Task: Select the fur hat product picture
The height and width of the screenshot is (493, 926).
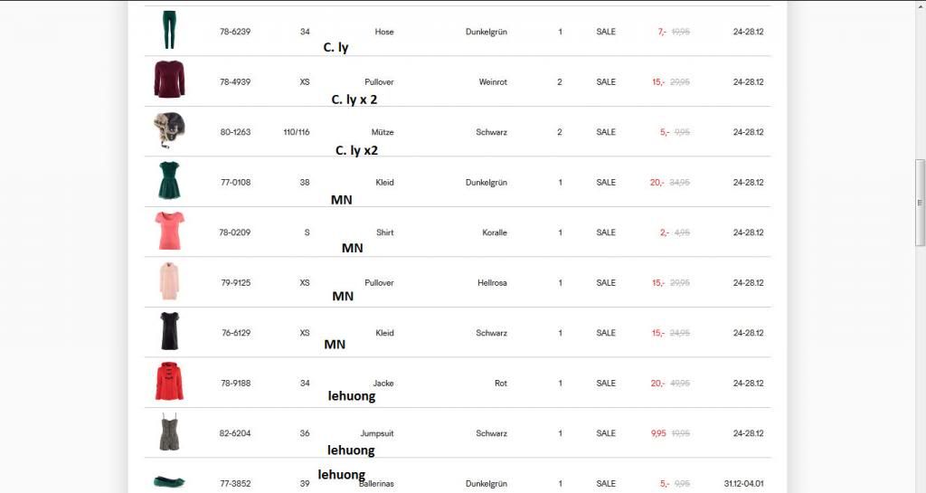Action: tap(169, 130)
